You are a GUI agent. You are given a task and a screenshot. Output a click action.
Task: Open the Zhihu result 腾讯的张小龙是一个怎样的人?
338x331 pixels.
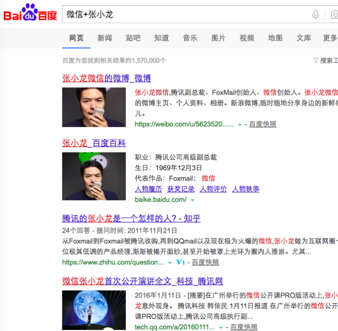point(132,218)
